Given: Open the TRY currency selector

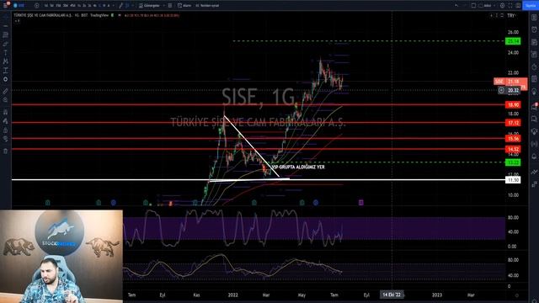Looking at the screenshot, I should tap(511, 15).
